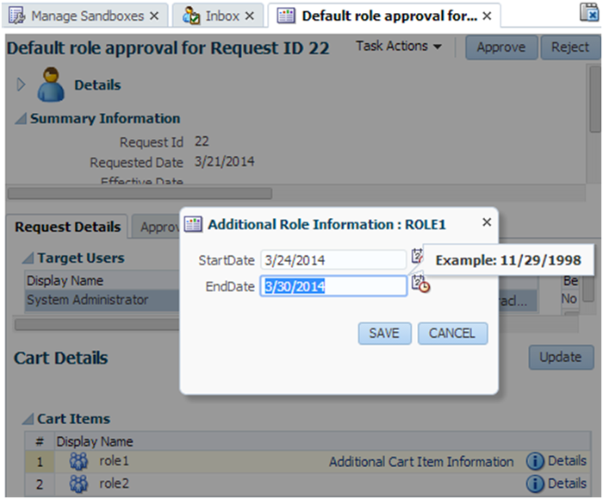603x499 pixels.
Task: Close the Inbox tab
Action: coord(250,16)
